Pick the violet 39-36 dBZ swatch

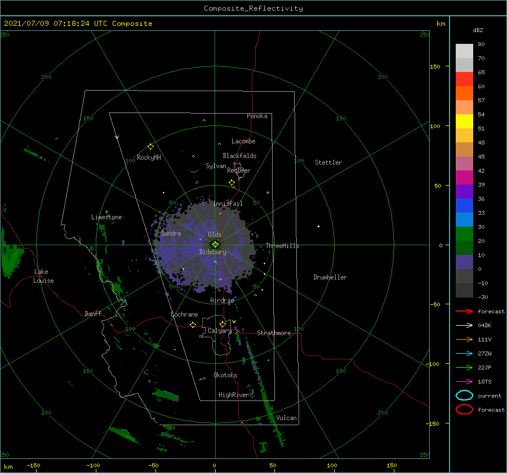(x=464, y=191)
